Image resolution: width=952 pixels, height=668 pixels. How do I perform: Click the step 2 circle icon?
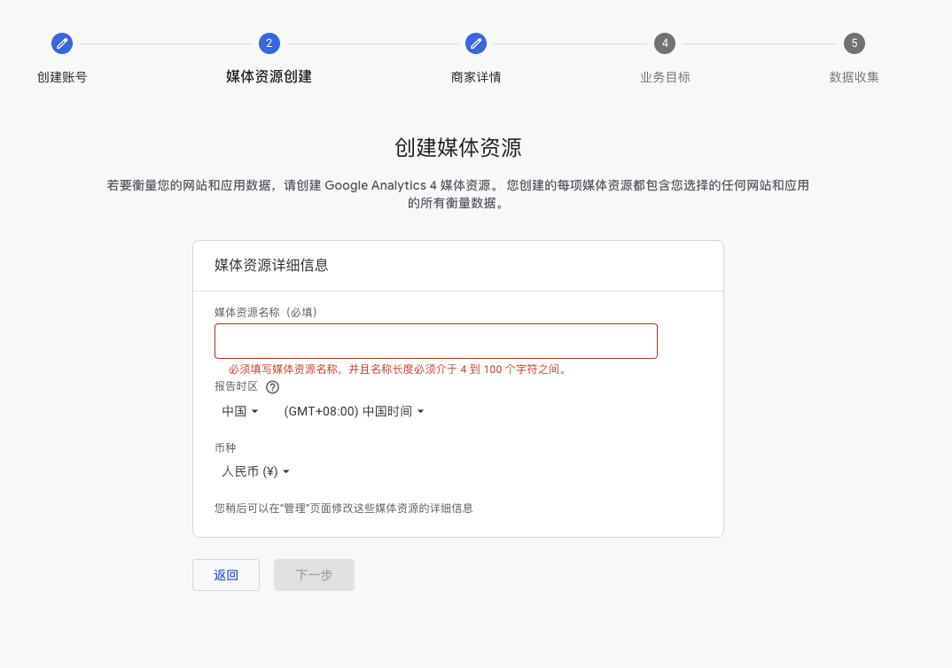tap(269, 43)
